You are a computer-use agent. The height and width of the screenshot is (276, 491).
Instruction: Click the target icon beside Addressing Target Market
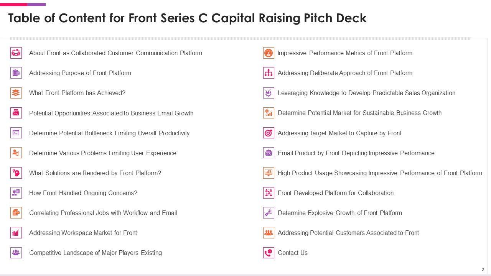tap(269, 133)
